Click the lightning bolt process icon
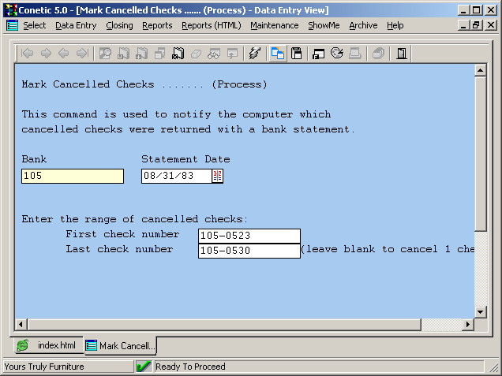The width and height of the screenshot is (502, 376). (x=254, y=54)
